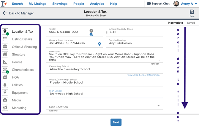
Task: Select the Media camera icon
Action: click(x=5, y=100)
